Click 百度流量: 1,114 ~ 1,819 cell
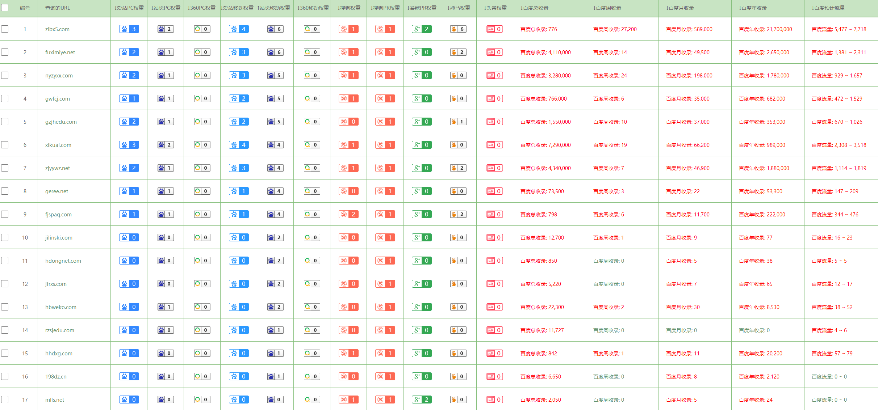This screenshot has width=878, height=410. tap(839, 168)
